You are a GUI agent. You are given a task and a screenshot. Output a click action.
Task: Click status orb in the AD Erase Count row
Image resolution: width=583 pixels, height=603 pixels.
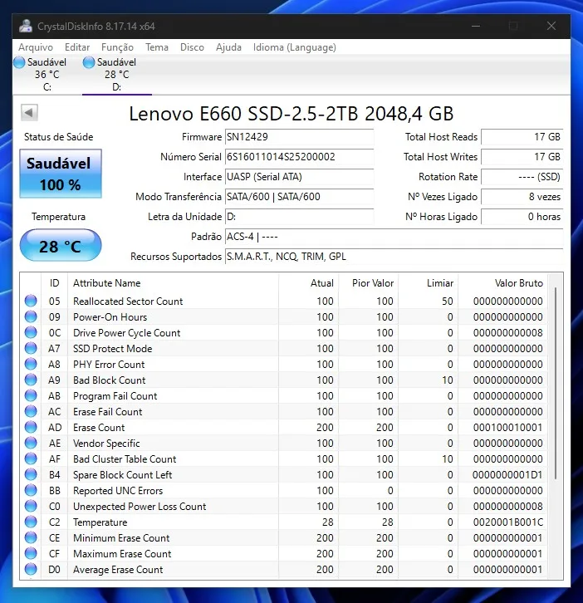tap(31, 427)
